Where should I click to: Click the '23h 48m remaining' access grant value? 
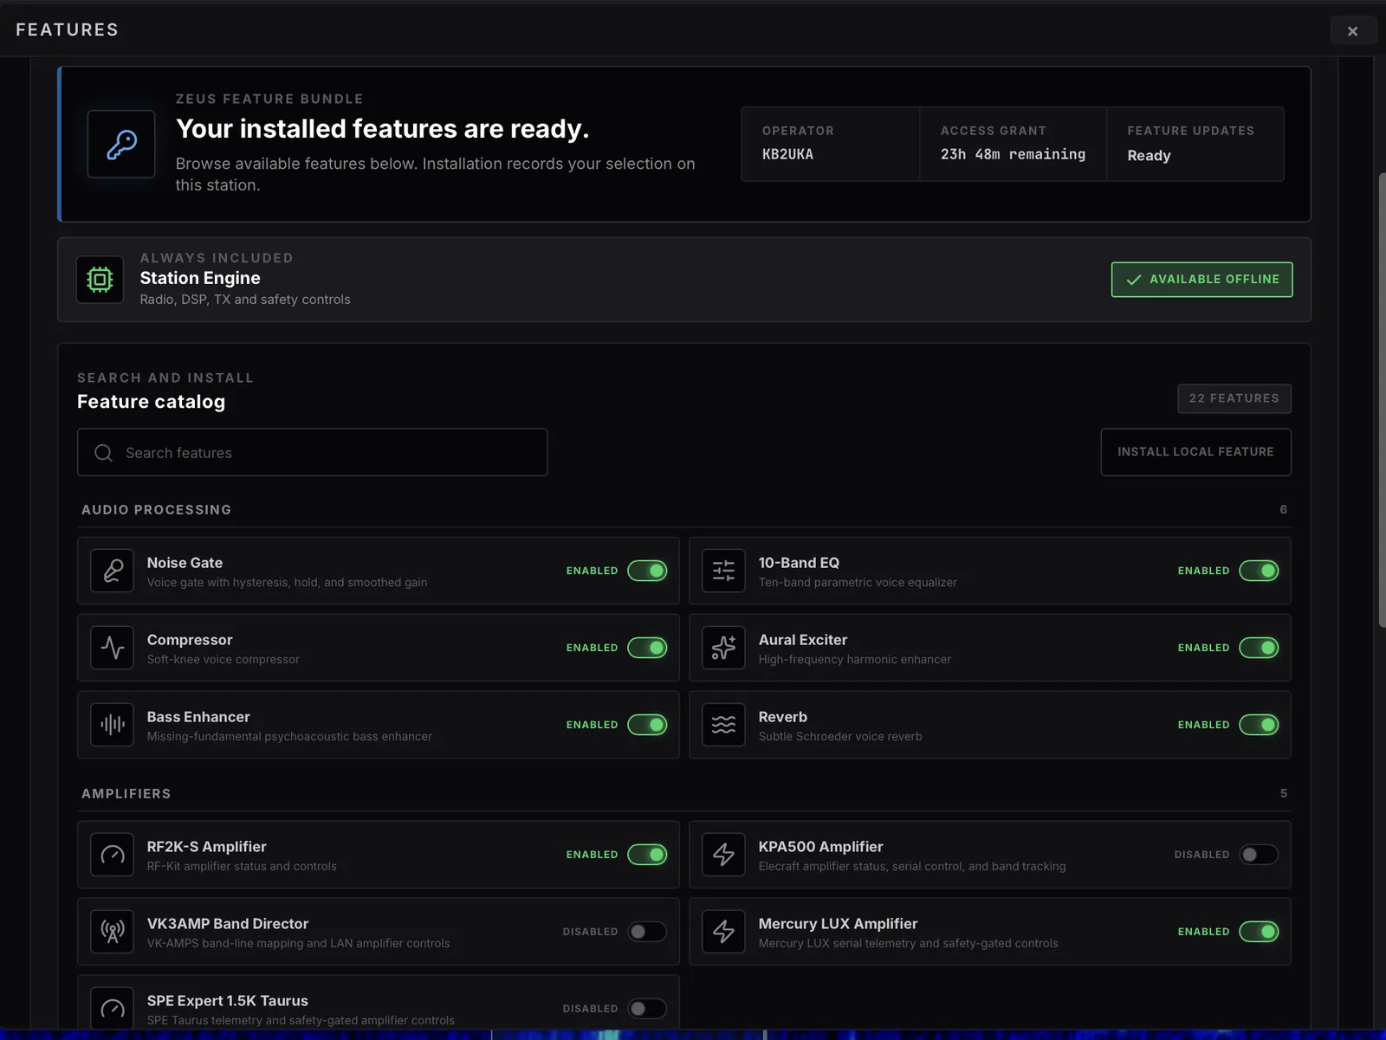1013,154
